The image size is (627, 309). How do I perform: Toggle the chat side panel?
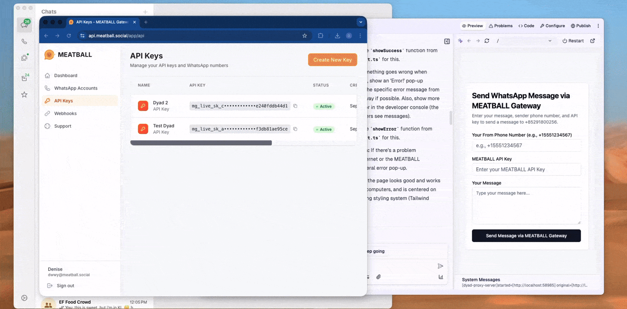pyautogui.click(x=447, y=42)
